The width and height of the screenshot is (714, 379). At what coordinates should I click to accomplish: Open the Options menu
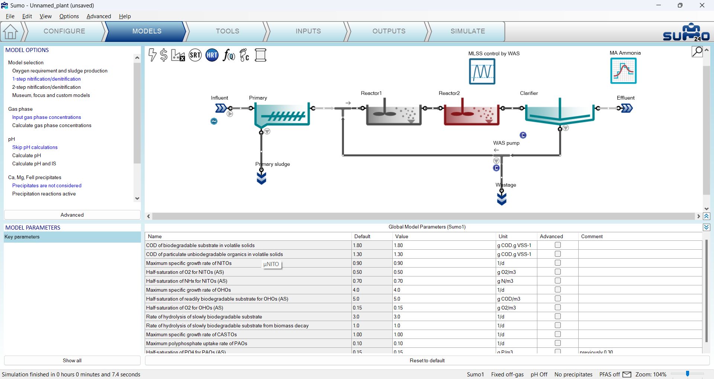pos(69,16)
